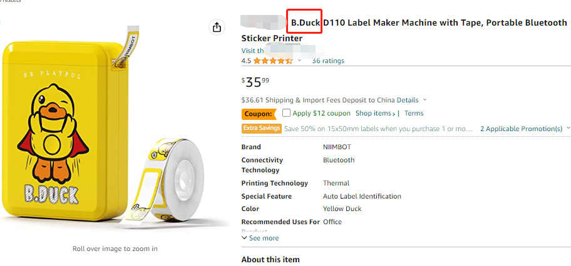Click the $35.99 price
Viewport: 571px width, 266px height.
(x=255, y=82)
